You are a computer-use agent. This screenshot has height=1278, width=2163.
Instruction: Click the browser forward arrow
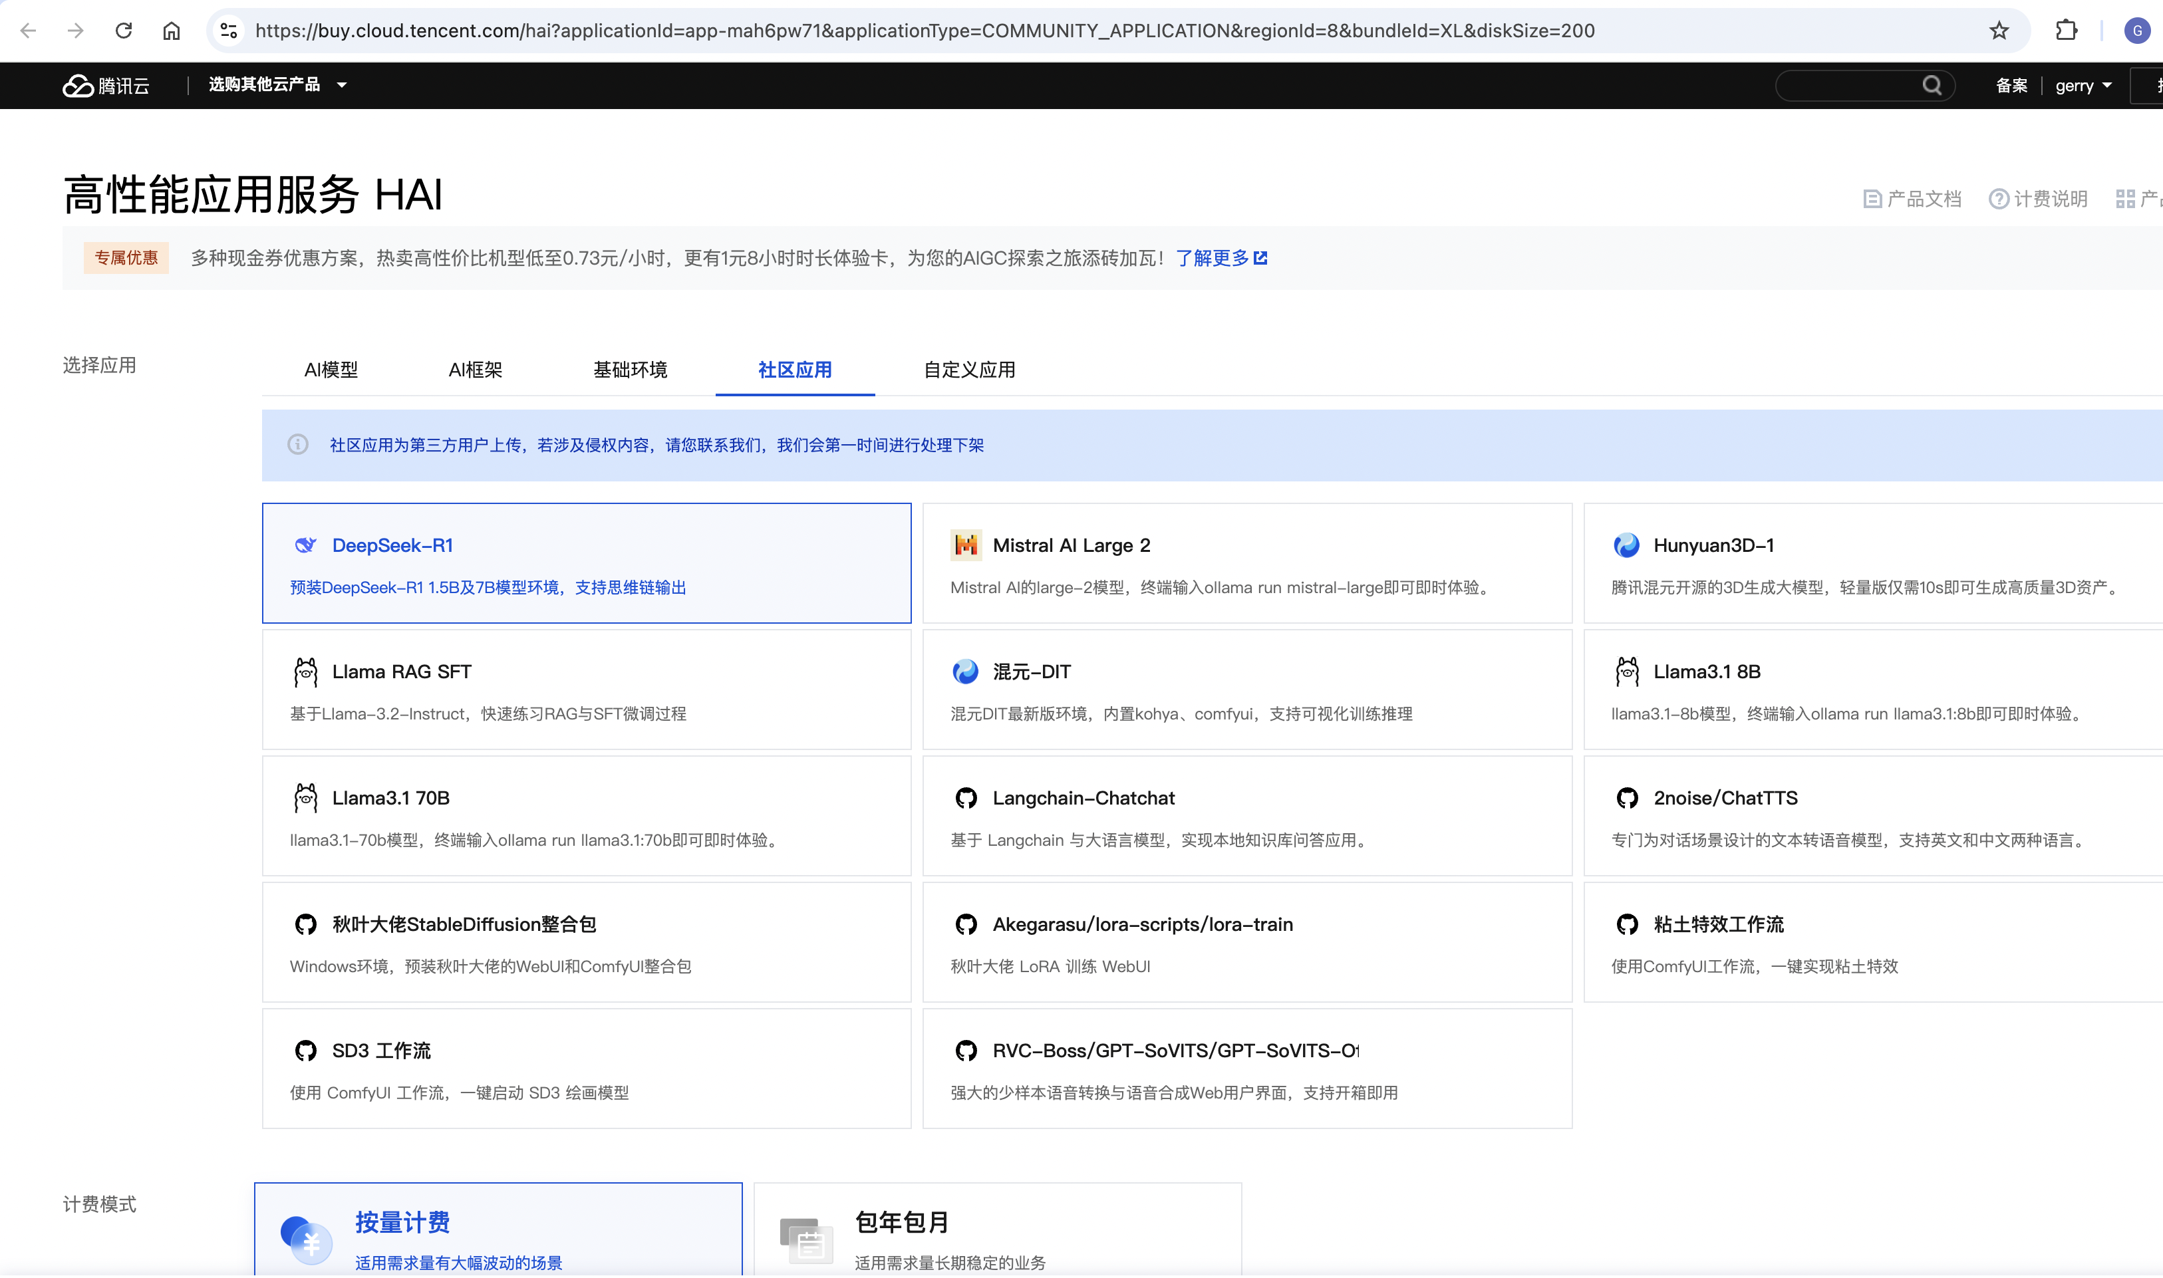76,31
